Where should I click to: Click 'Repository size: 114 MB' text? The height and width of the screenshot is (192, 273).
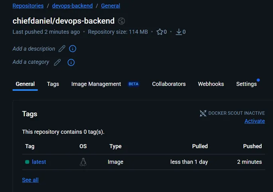pyautogui.click(x=118, y=32)
